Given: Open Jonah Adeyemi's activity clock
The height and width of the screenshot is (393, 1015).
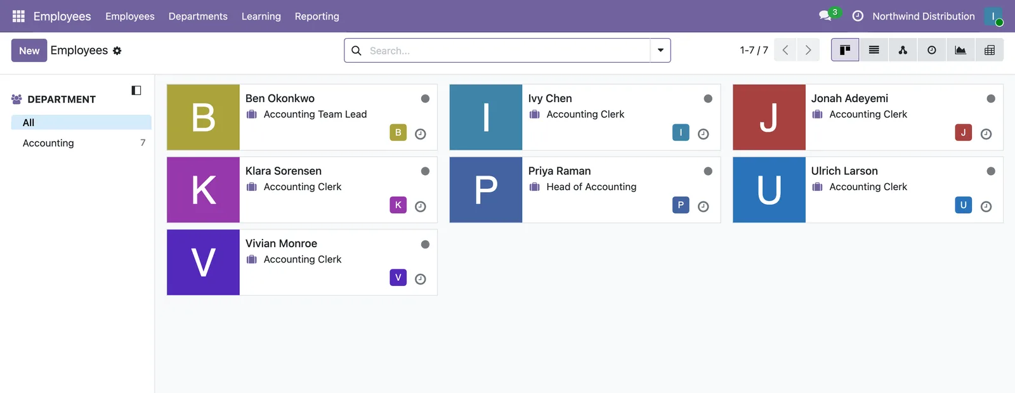Looking at the screenshot, I should 986,134.
